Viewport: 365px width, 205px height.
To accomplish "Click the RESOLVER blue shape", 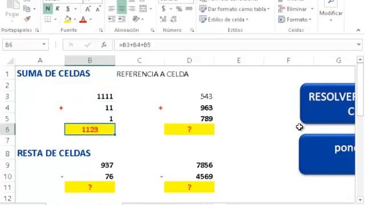I will tap(327, 104).
